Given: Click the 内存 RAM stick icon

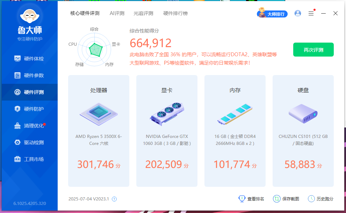Looking at the screenshot, I should coord(235,114).
